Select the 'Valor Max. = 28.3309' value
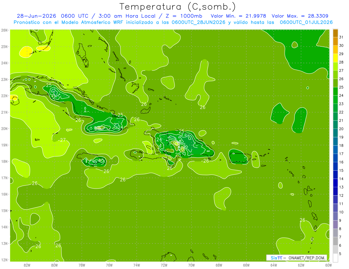This screenshot has width=349, height=269. coord(300,16)
